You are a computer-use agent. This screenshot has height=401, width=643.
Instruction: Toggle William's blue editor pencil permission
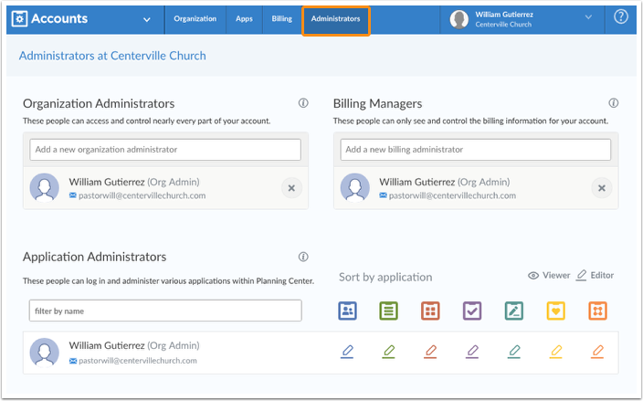tap(347, 352)
